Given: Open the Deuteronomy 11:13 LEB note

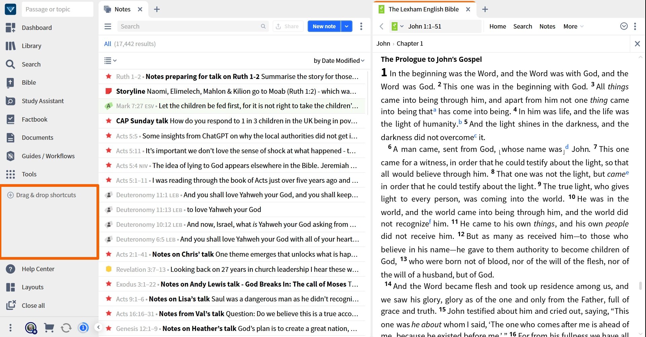Looking at the screenshot, I should click(x=232, y=210).
